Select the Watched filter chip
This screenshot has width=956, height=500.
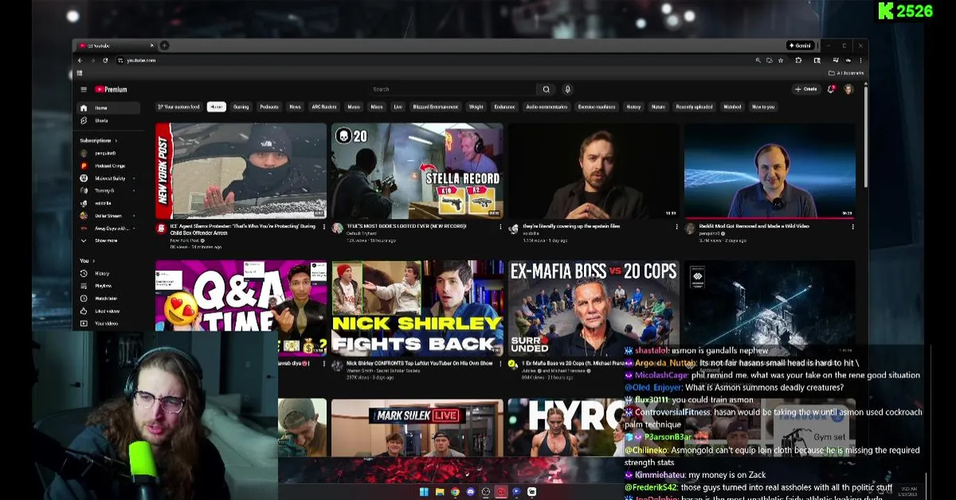coord(732,107)
